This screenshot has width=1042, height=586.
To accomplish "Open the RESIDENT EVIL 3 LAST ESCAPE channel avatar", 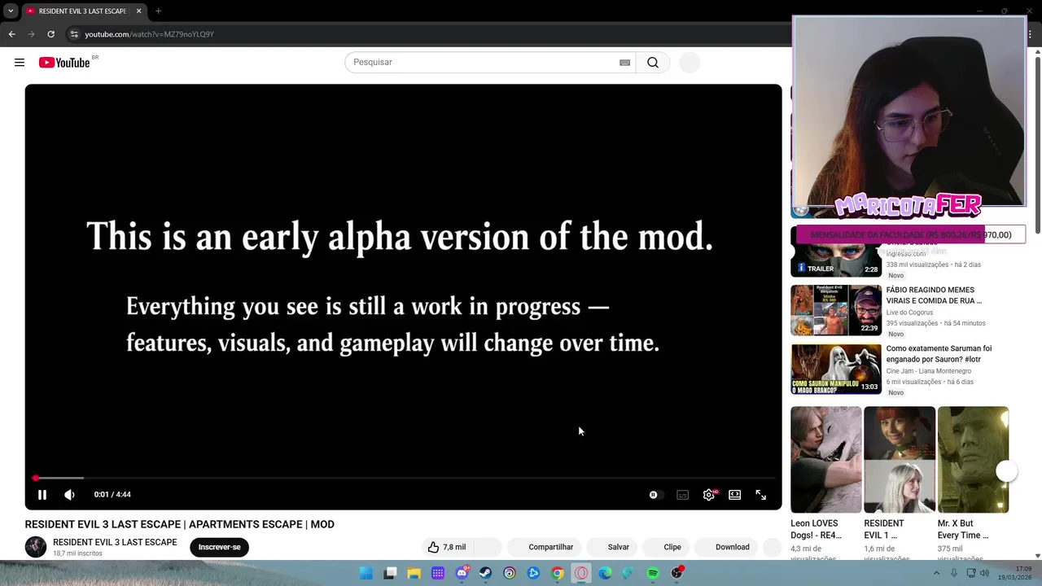I will pos(36,547).
